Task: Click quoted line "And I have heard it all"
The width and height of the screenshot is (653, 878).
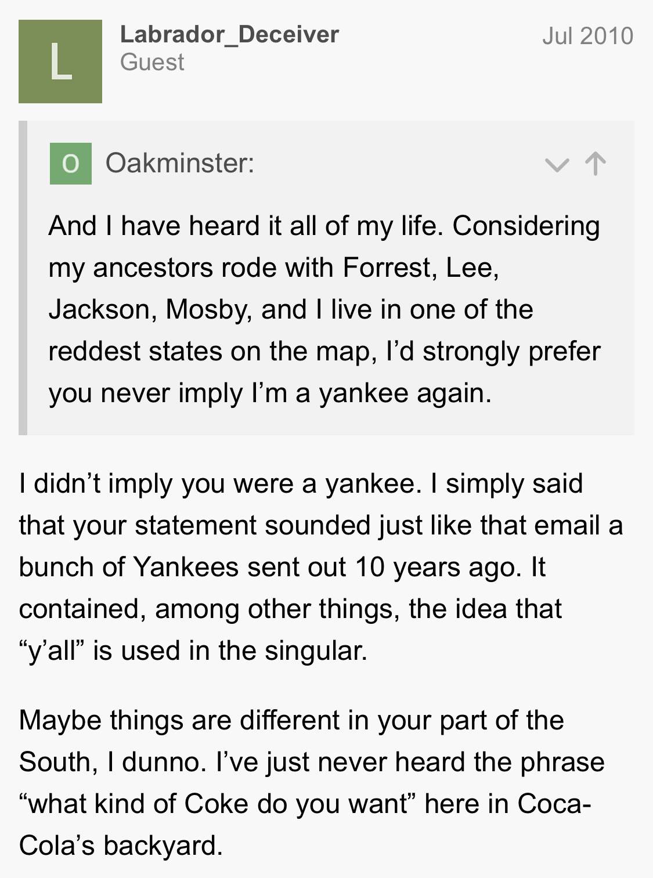Action: [324, 226]
